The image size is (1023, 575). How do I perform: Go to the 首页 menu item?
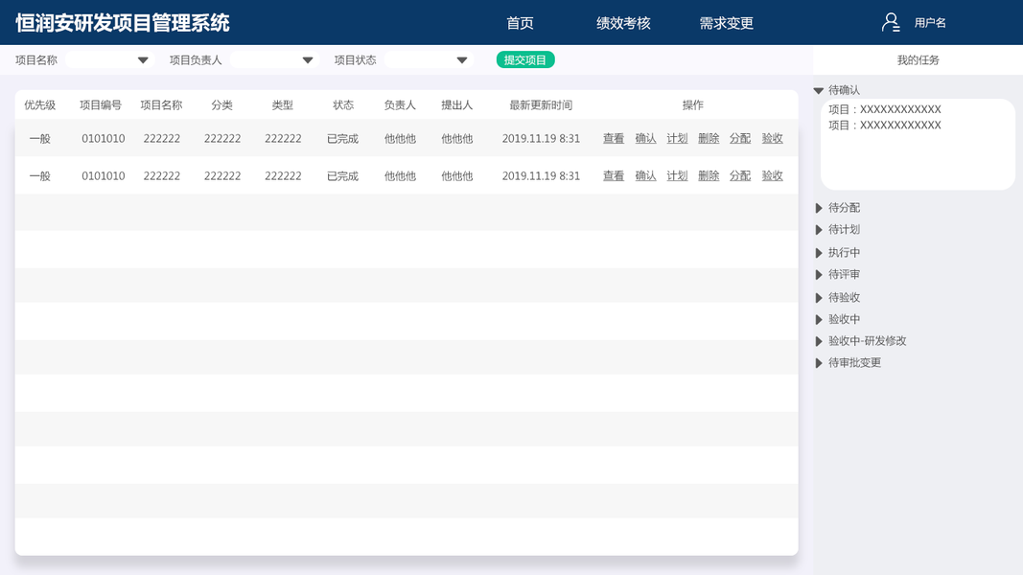click(x=520, y=23)
